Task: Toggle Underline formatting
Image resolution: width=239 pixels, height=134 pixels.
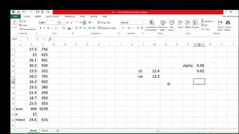Action: (x=48, y=28)
